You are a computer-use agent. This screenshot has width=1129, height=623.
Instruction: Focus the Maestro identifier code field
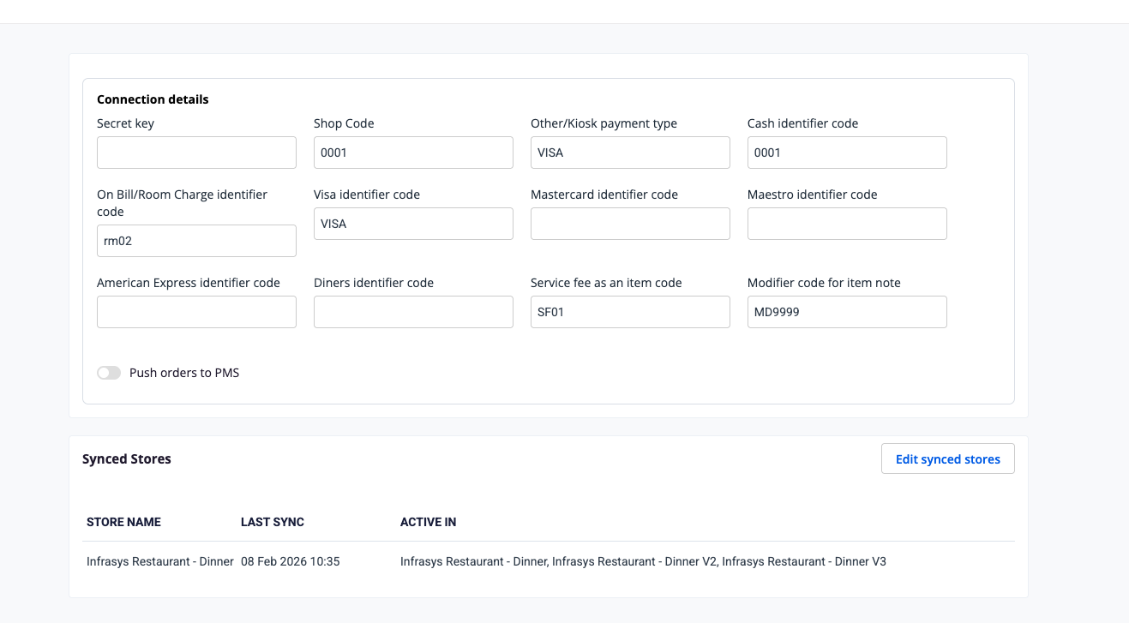847,224
